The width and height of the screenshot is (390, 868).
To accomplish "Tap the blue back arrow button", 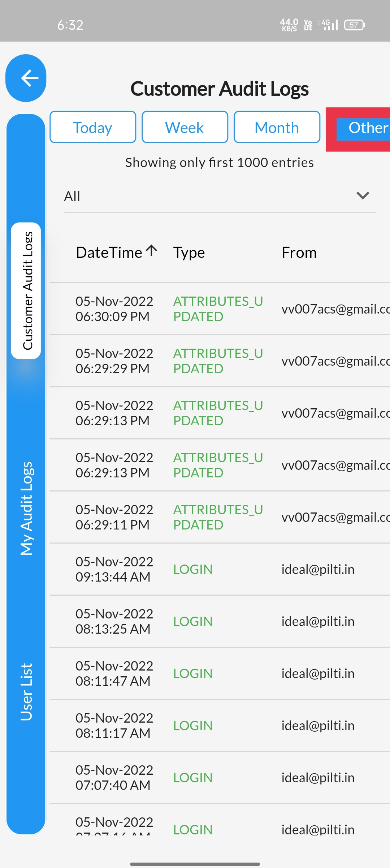I will 26,78.
